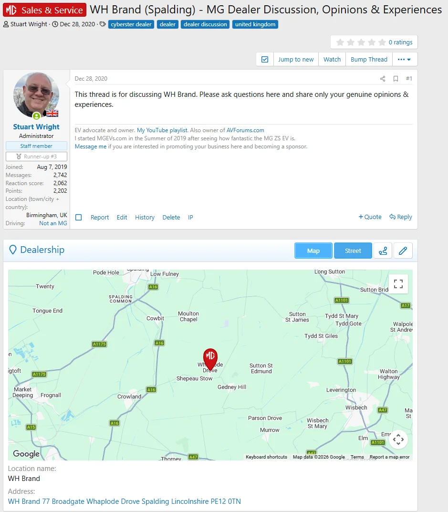Viewport: 448px width, 512px height.
Task: Click Crowland place label on map
Action: 129,397
